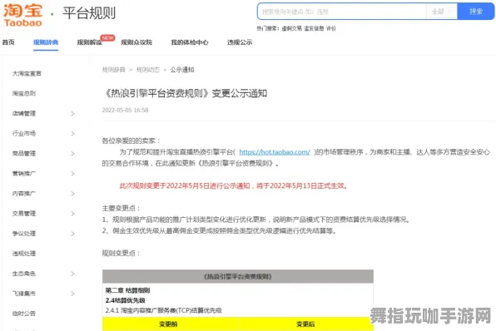Click the rules search input field
Screen dimensions: 496x331
click(x=342, y=12)
